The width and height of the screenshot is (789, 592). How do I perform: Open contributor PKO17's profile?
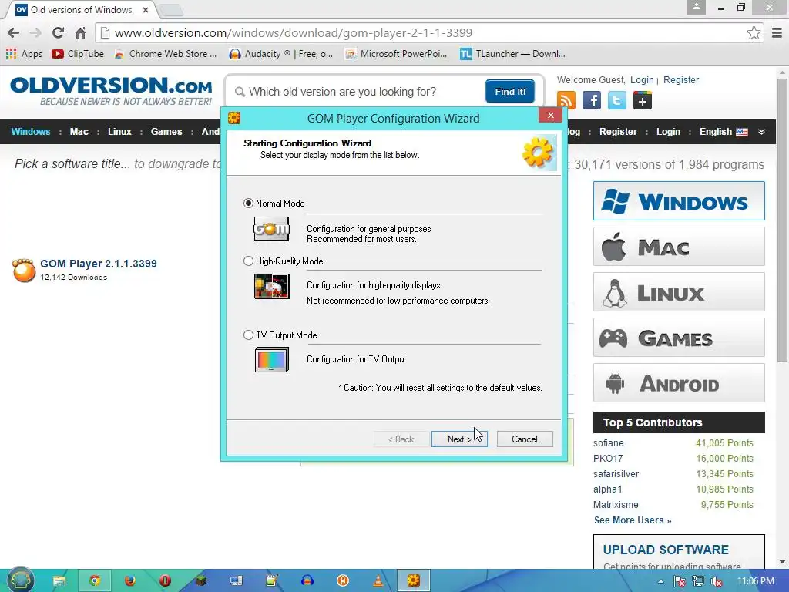608,459
